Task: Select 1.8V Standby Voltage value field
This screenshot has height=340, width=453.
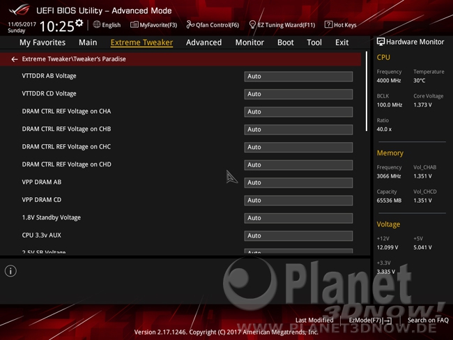Action: point(298,218)
